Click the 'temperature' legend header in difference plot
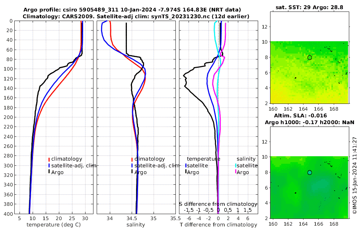 point(203,159)
